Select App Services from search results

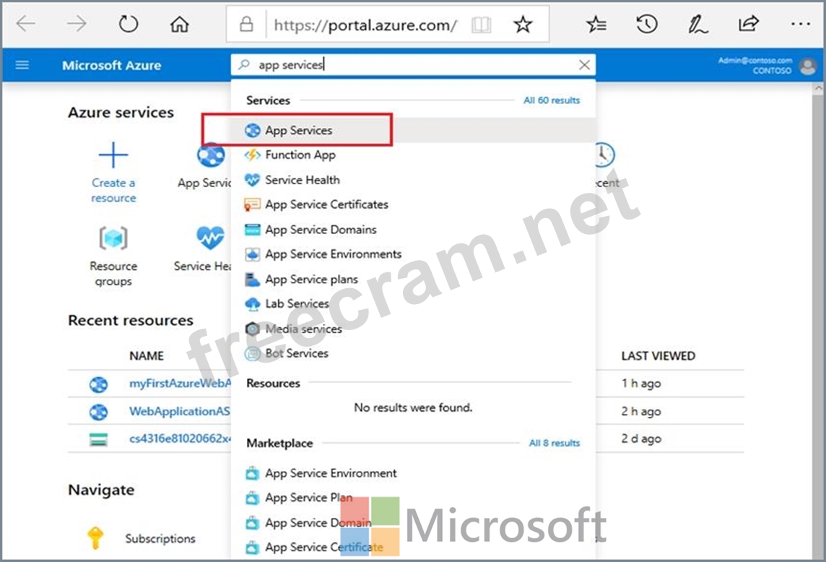[x=298, y=131]
